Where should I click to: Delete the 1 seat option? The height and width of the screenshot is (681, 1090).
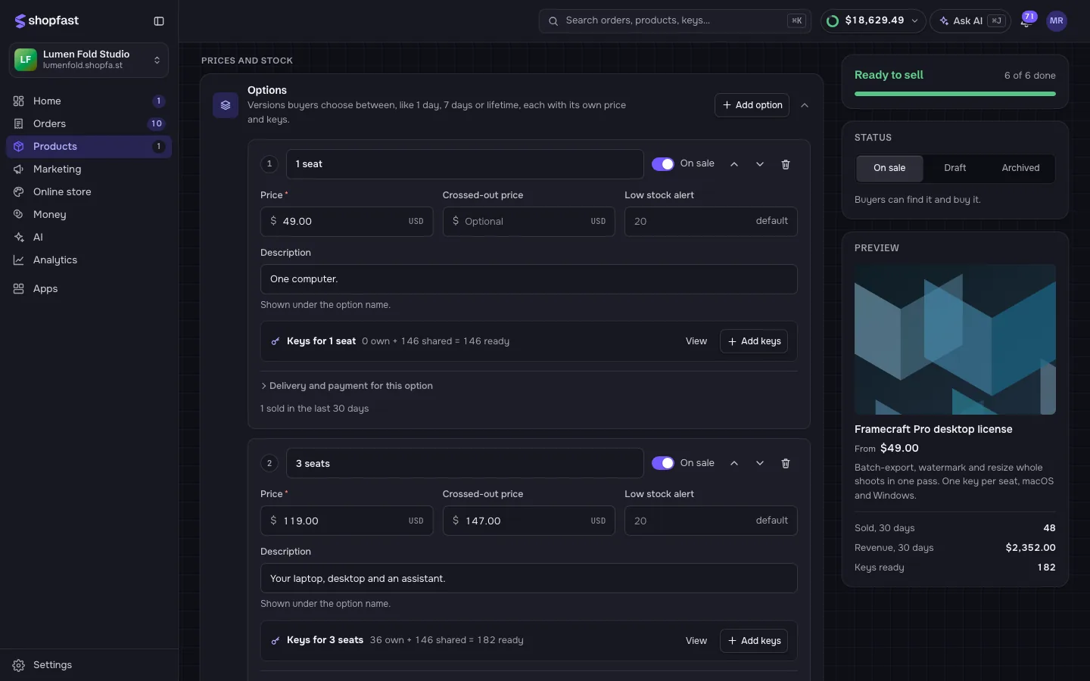(786, 164)
